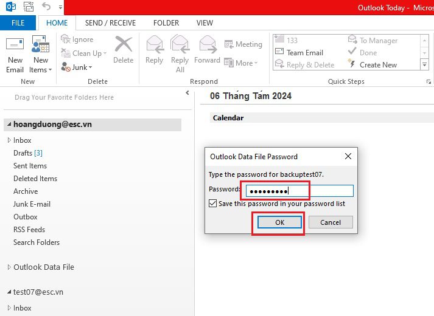Switch to the FOLDER tab
This screenshot has width=434, height=316.
(x=166, y=22)
